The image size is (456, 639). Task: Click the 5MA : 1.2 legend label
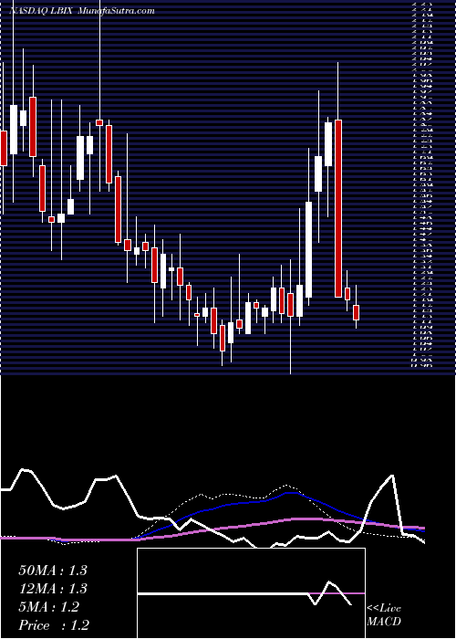point(48,607)
